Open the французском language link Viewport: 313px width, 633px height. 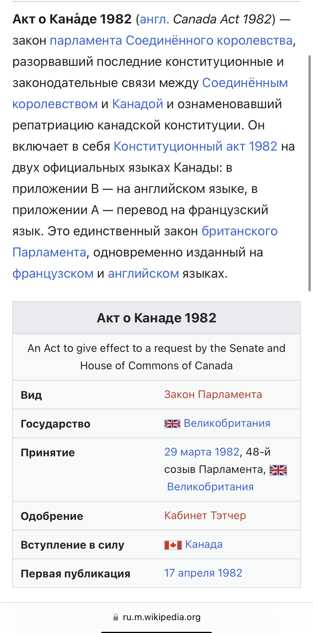(53, 273)
